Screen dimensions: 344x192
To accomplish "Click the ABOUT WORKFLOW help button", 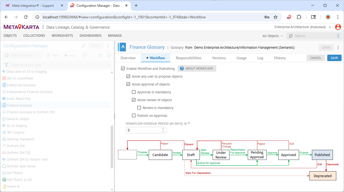I will pyautogui.click(x=197, y=68).
